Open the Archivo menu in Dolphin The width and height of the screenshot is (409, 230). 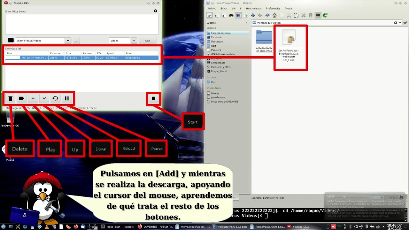pyautogui.click(x=212, y=9)
